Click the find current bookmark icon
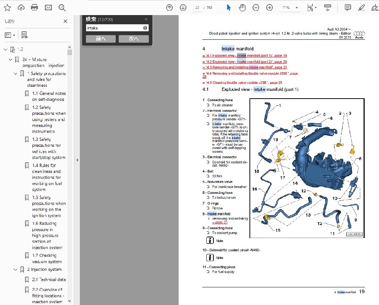Image resolution: width=379 pixels, height=305 pixels. (x=24, y=35)
